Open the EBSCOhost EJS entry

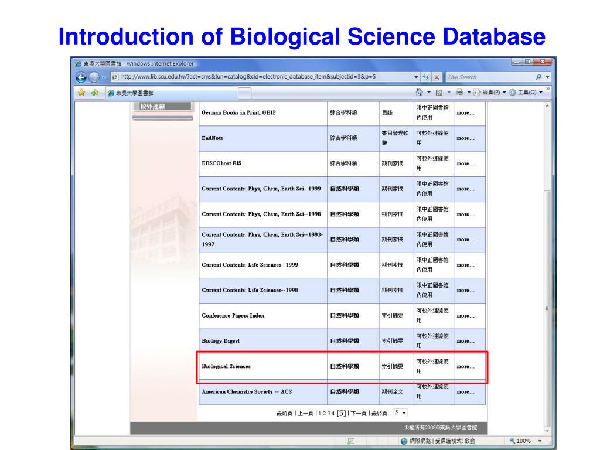221,163
